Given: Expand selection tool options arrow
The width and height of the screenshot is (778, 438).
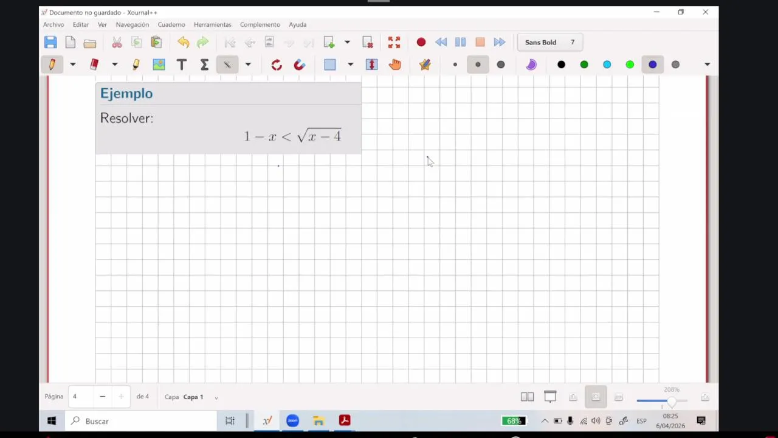Looking at the screenshot, I should coord(350,64).
